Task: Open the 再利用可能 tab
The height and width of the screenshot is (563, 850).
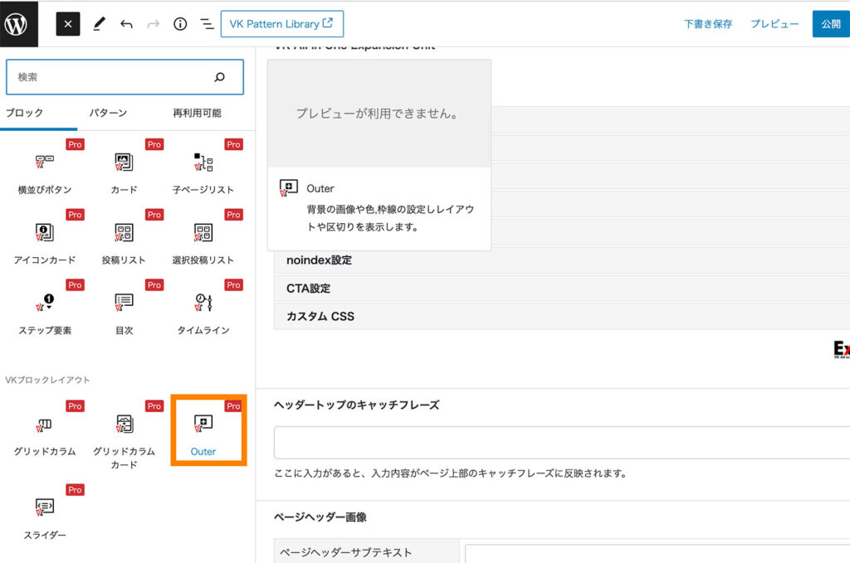Action: click(196, 112)
